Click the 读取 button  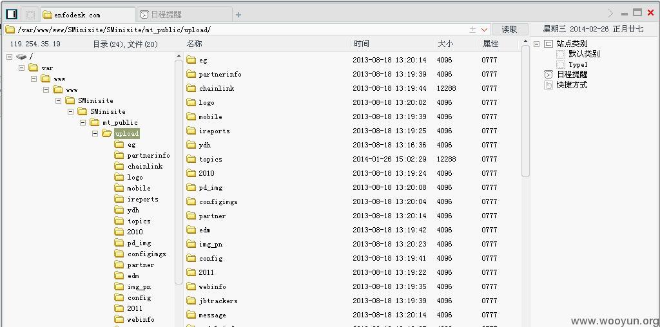[509, 30]
